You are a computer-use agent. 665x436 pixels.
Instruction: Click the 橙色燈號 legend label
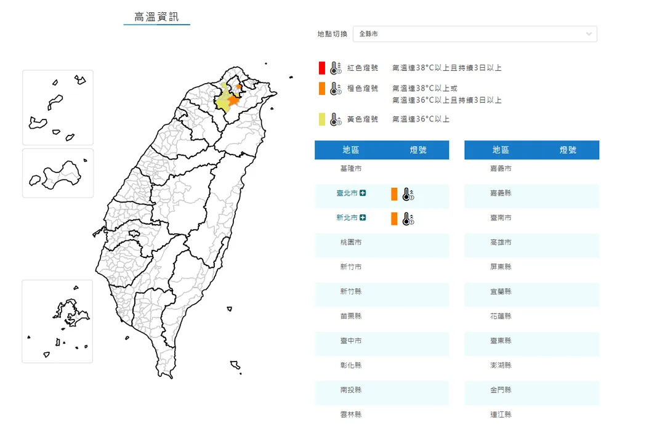pyautogui.click(x=362, y=88)
